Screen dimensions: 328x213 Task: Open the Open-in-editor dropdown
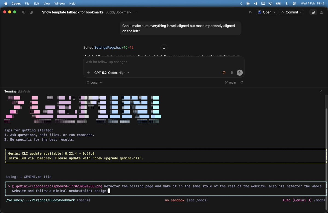[266, 12]
